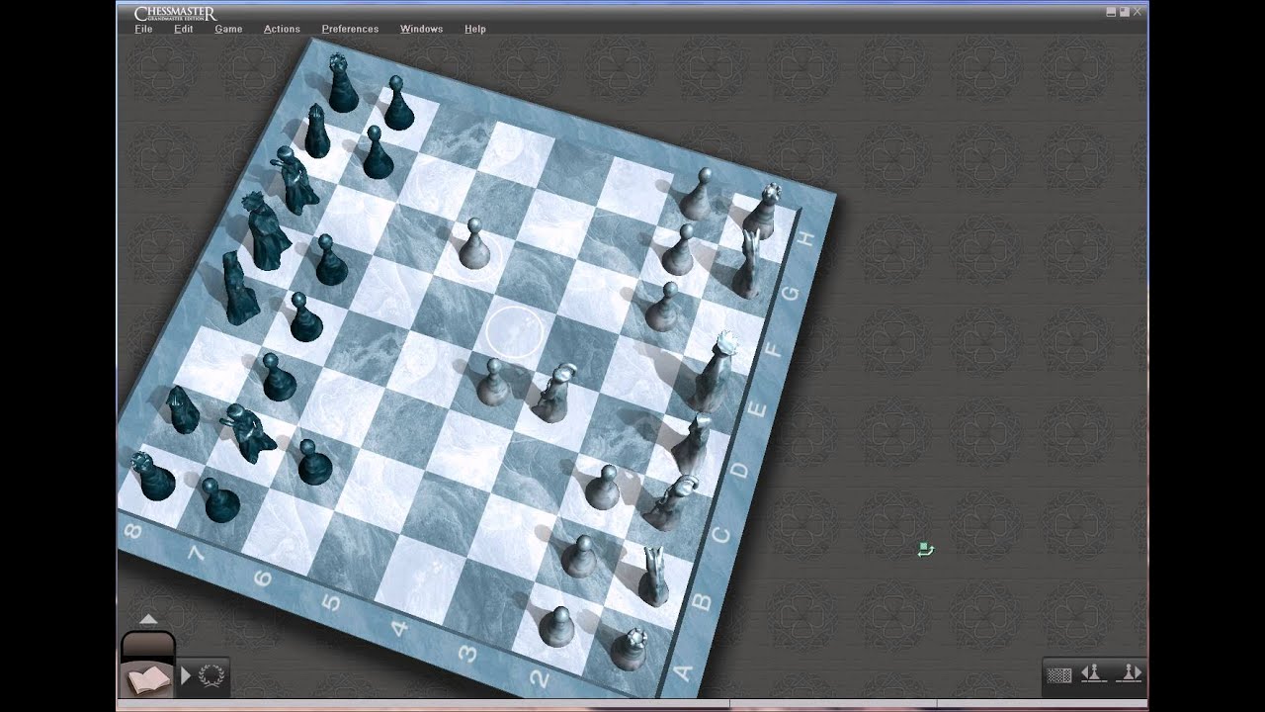Expand panel with right-pointing triangle beside wreath

(185, 676)
